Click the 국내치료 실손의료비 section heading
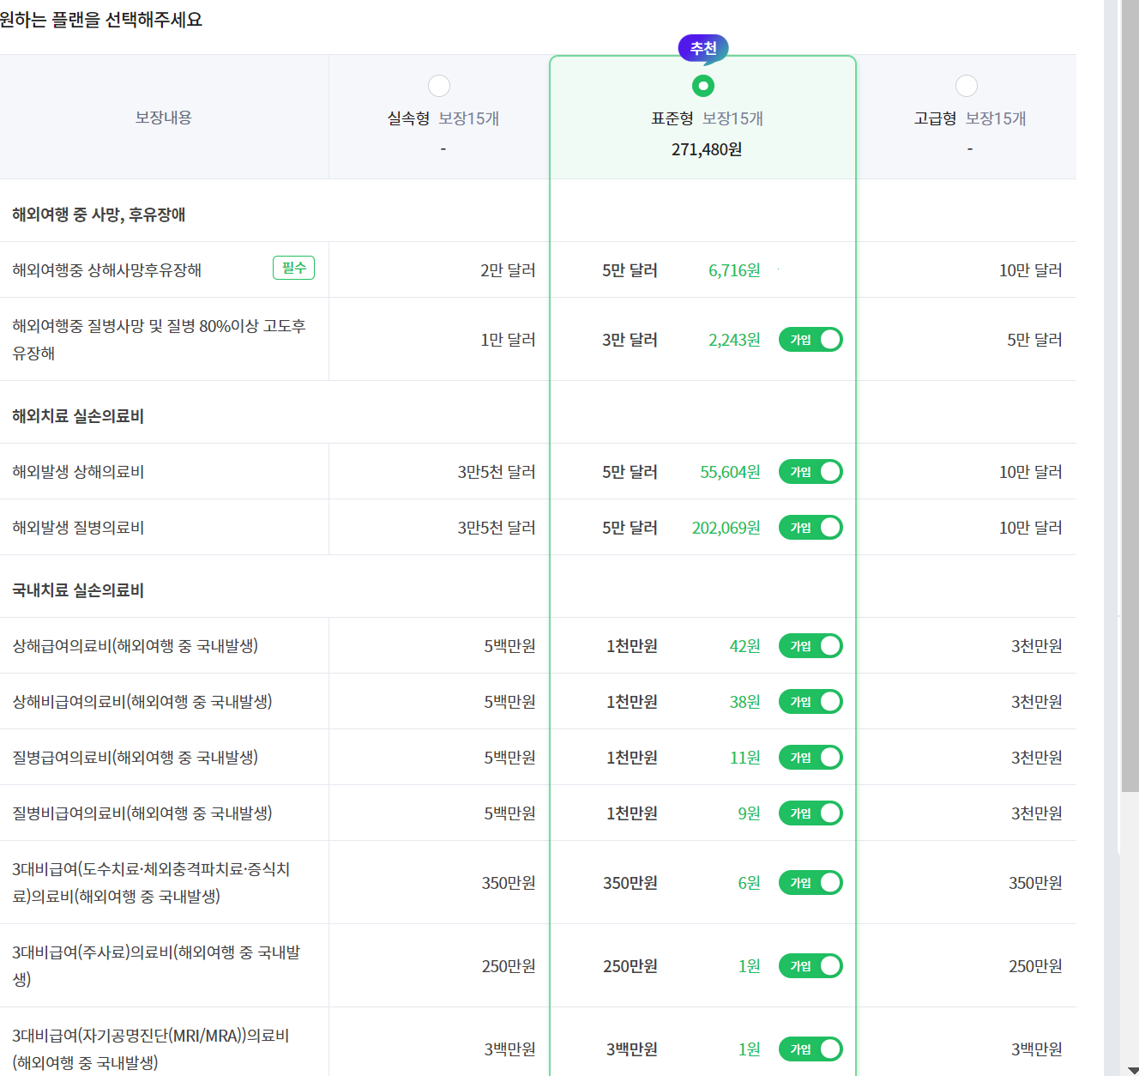1139x1076 pixels. tap(78, 590)
